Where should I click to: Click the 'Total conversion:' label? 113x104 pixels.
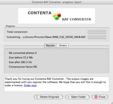tap(17, 32)
